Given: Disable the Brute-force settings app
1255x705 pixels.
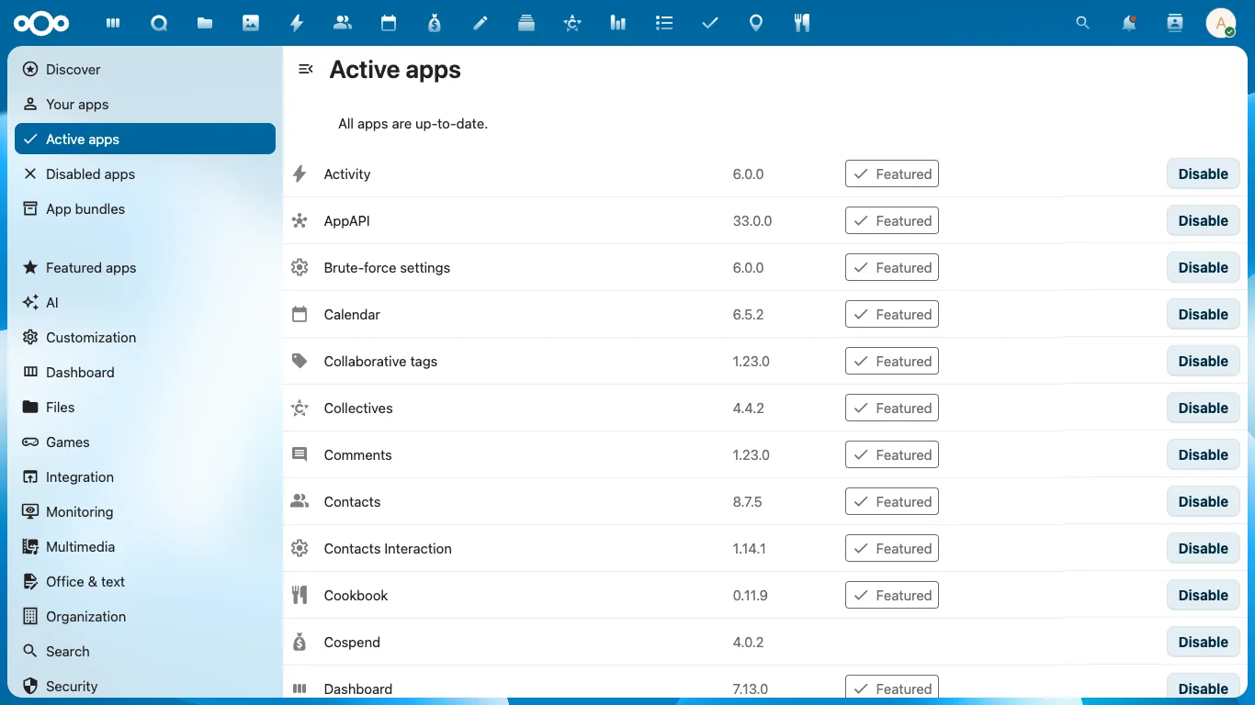Looking at the screenshot, I should pos(1204,267).
